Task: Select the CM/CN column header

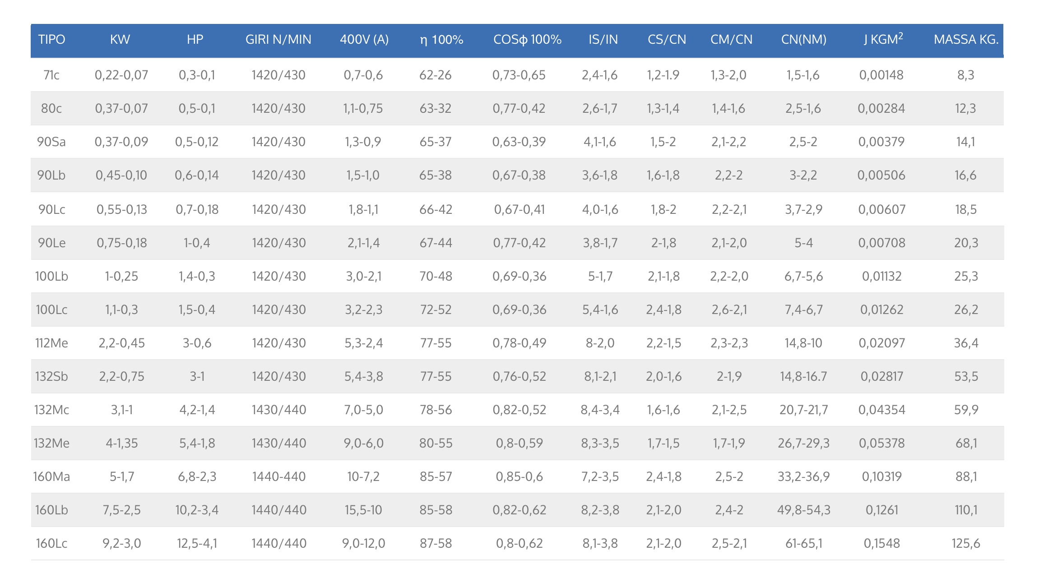Action: [731, 40]
